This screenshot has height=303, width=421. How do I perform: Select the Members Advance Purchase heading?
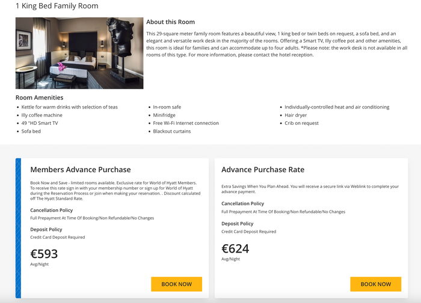point(81,170)
